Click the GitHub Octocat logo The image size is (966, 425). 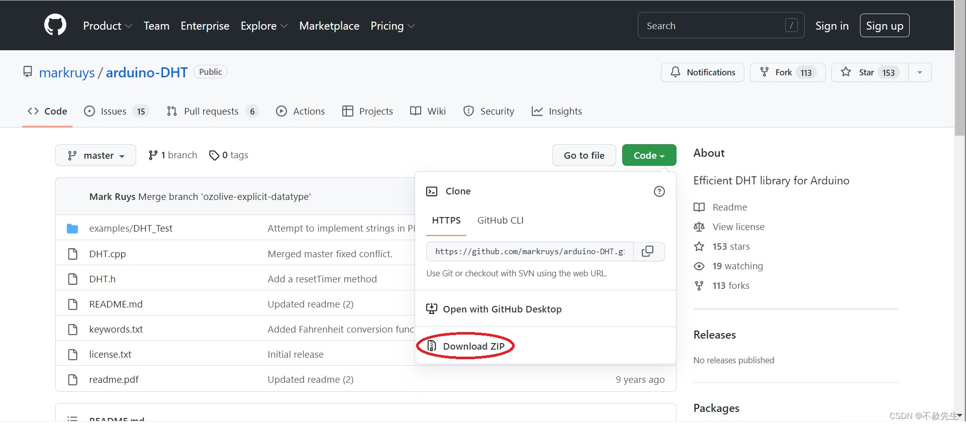pyautogui.click(x=55, y=25)
